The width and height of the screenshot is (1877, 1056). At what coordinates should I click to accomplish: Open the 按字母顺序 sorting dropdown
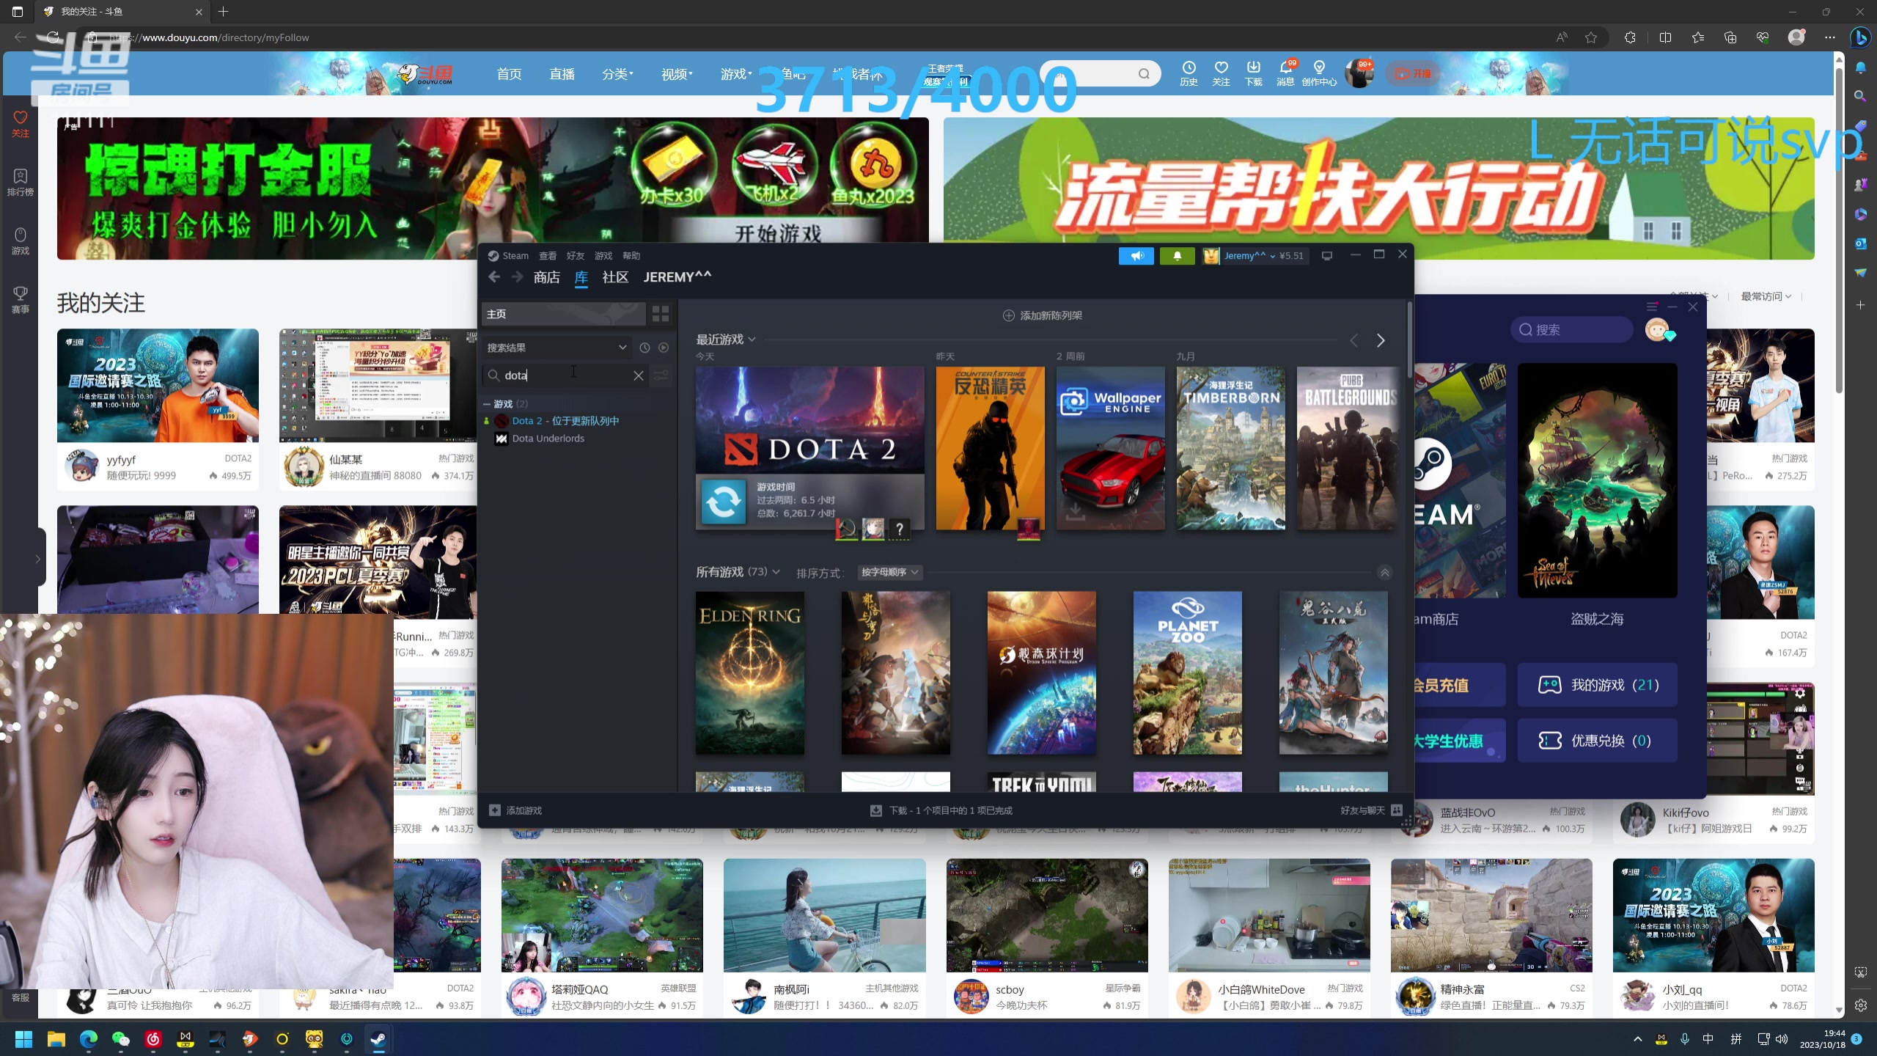[x=887, y=573]
